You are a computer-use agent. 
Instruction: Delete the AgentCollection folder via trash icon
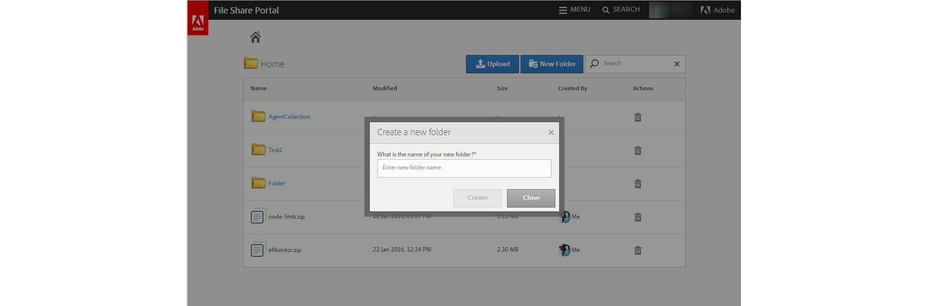(638, 117)
